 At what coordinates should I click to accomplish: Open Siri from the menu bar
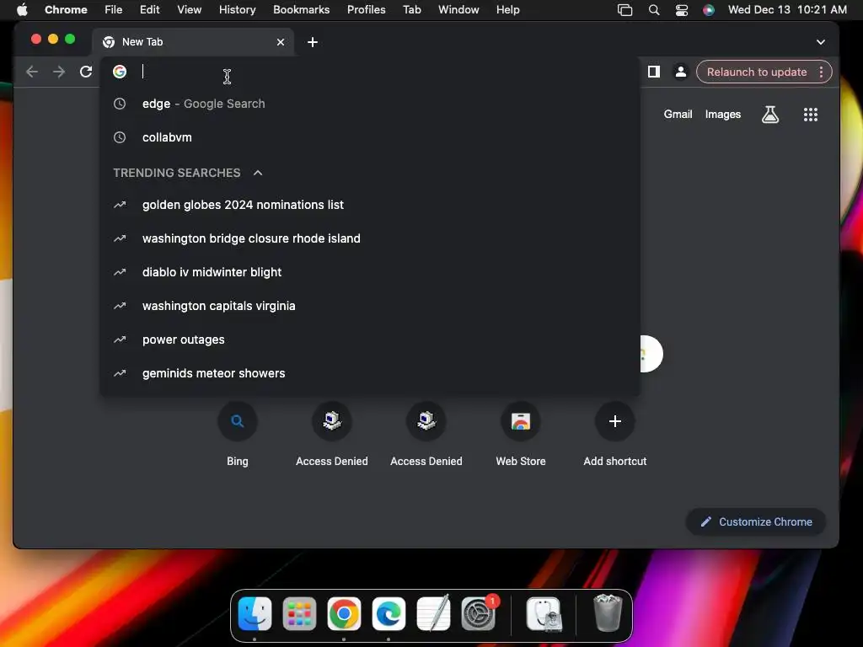pyautogui.click(x=708, y=10)
